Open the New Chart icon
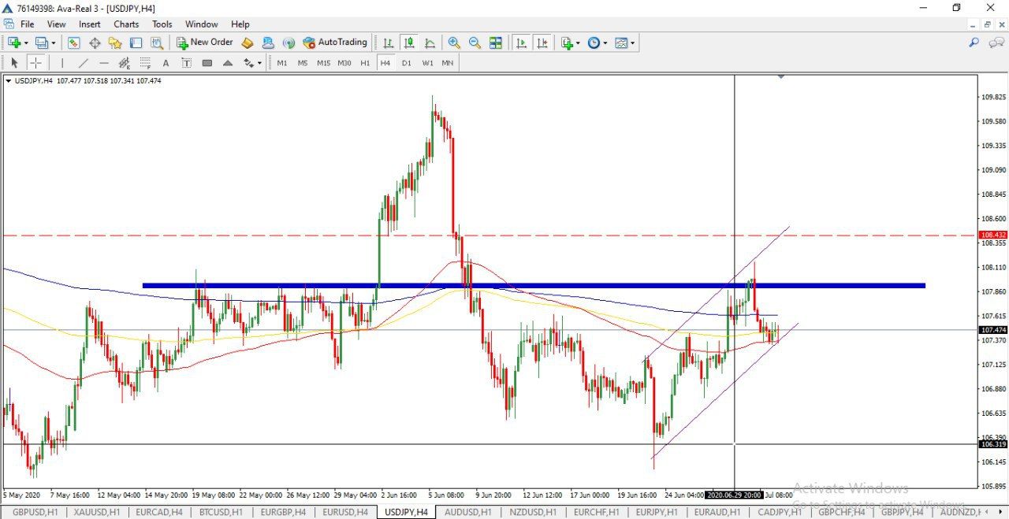This screenshot has width=1009, height=519. 14,43
